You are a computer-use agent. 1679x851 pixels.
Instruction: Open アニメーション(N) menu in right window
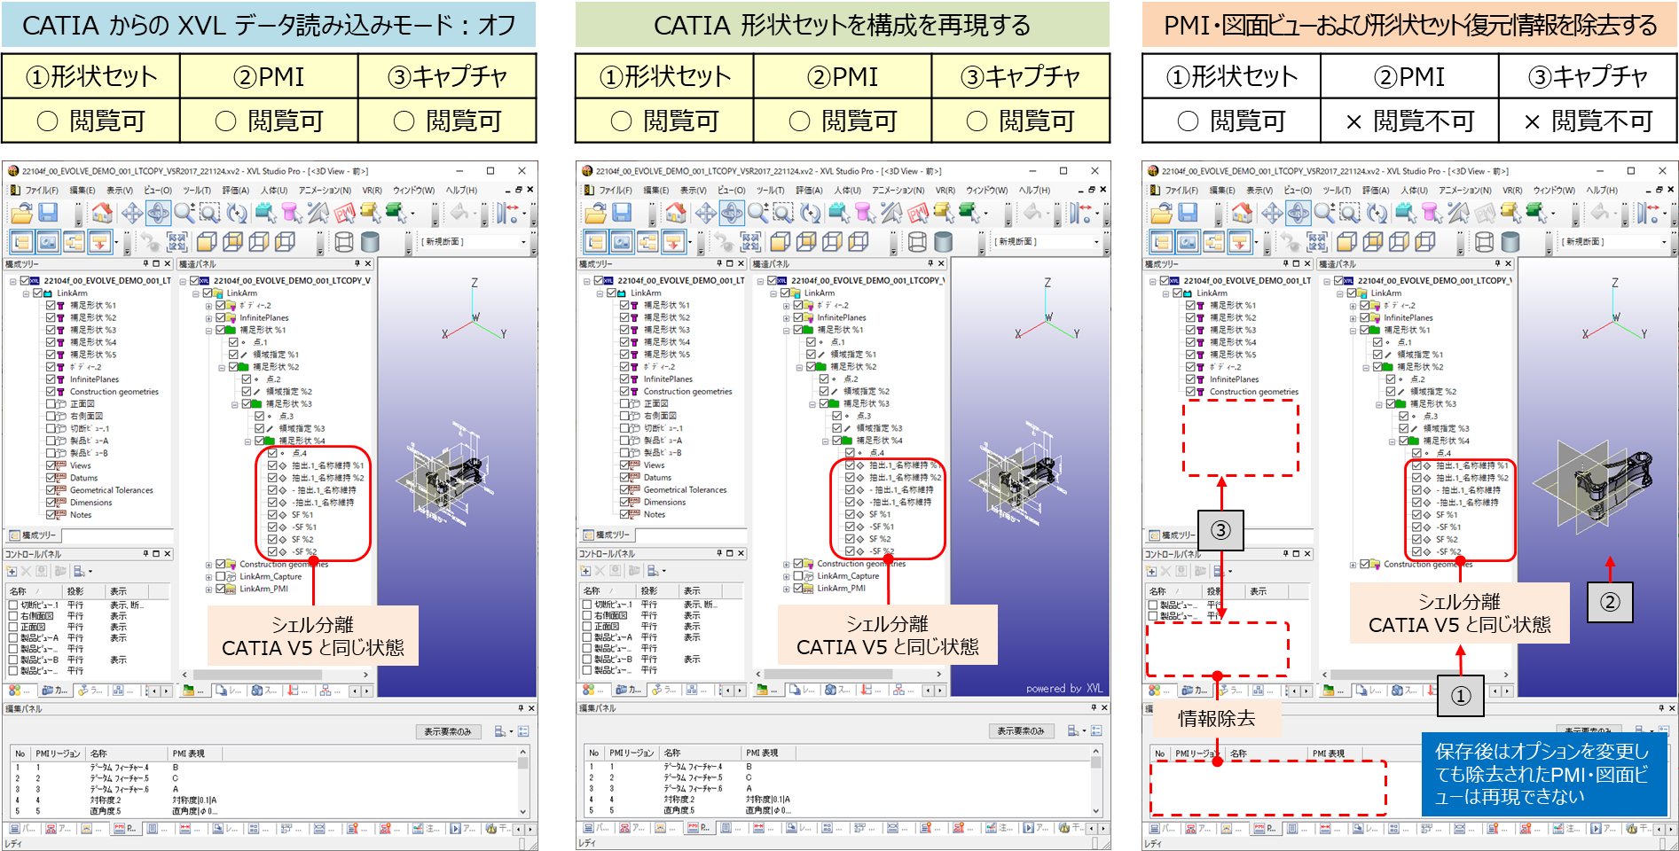(1464, 190)
